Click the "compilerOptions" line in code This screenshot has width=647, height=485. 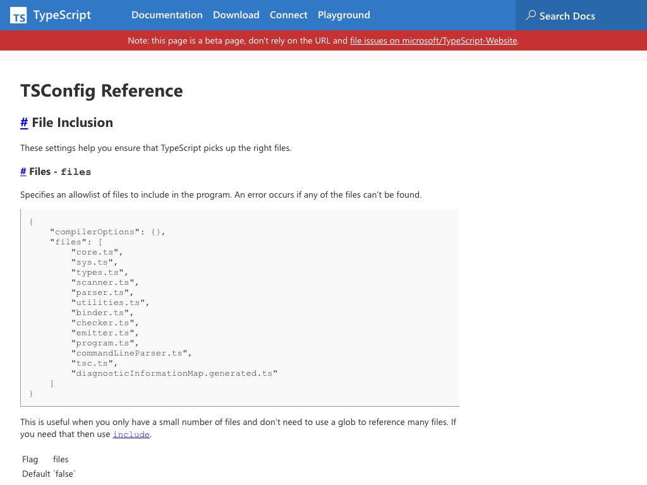(107, 232)
